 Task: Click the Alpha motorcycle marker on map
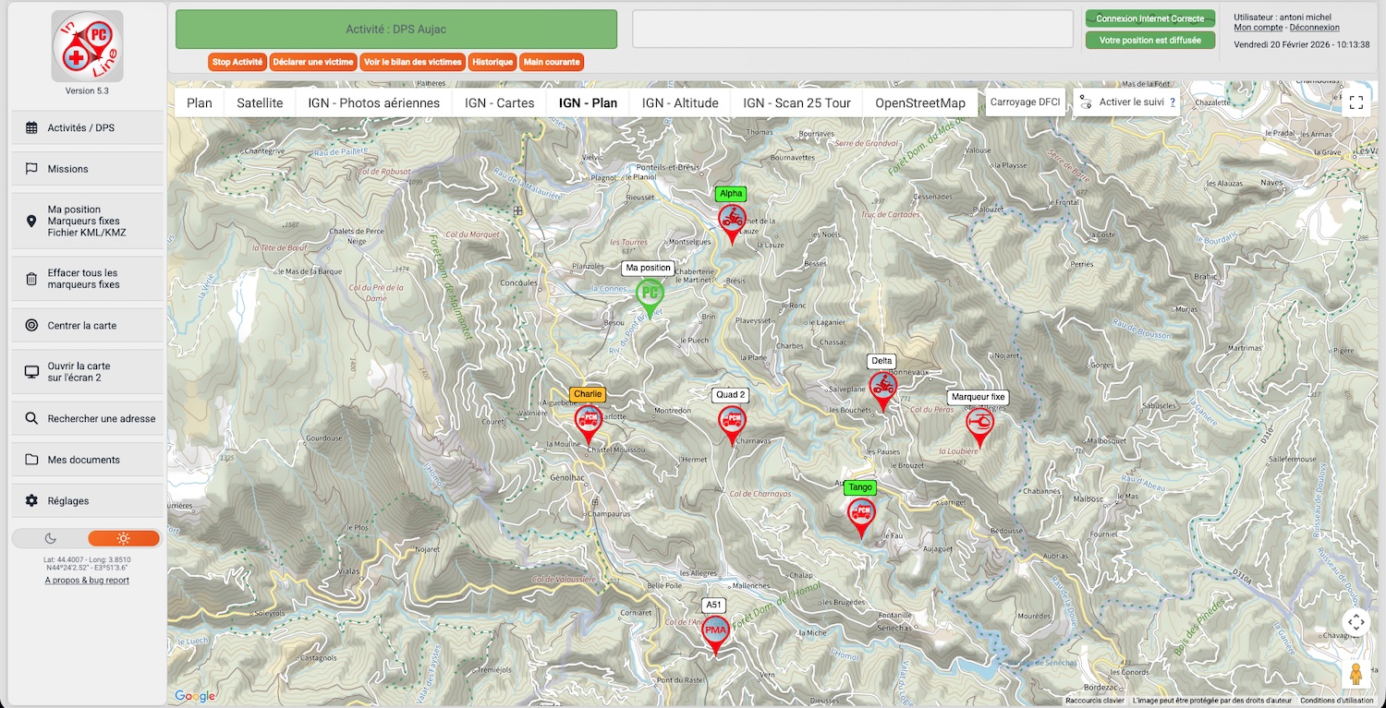coord(732,221)
